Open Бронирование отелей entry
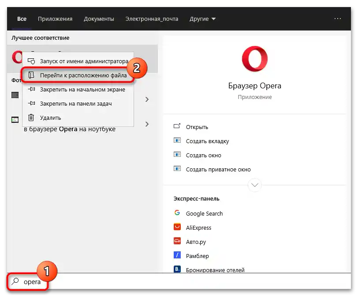Image resolution: width=358 pixels, height=296 pixels. point(215,270)
